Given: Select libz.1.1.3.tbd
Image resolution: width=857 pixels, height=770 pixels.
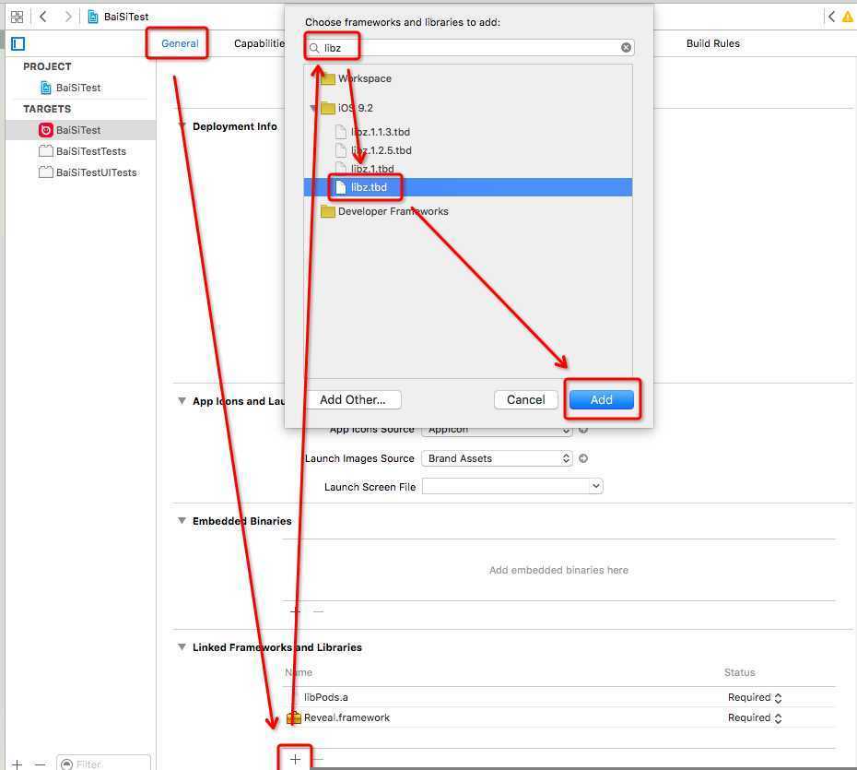Looking at the screenshot, I should pos(373,132).
